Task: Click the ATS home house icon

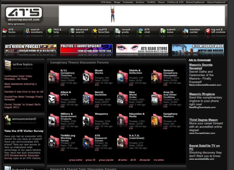Action: click(x=5, y=31)
